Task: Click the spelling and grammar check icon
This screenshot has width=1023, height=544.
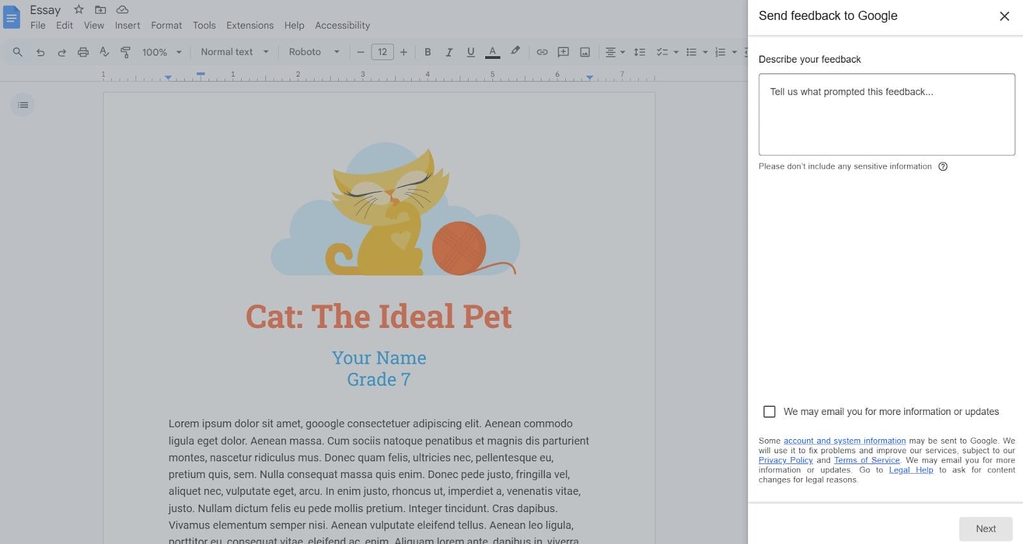Action: 104,52
